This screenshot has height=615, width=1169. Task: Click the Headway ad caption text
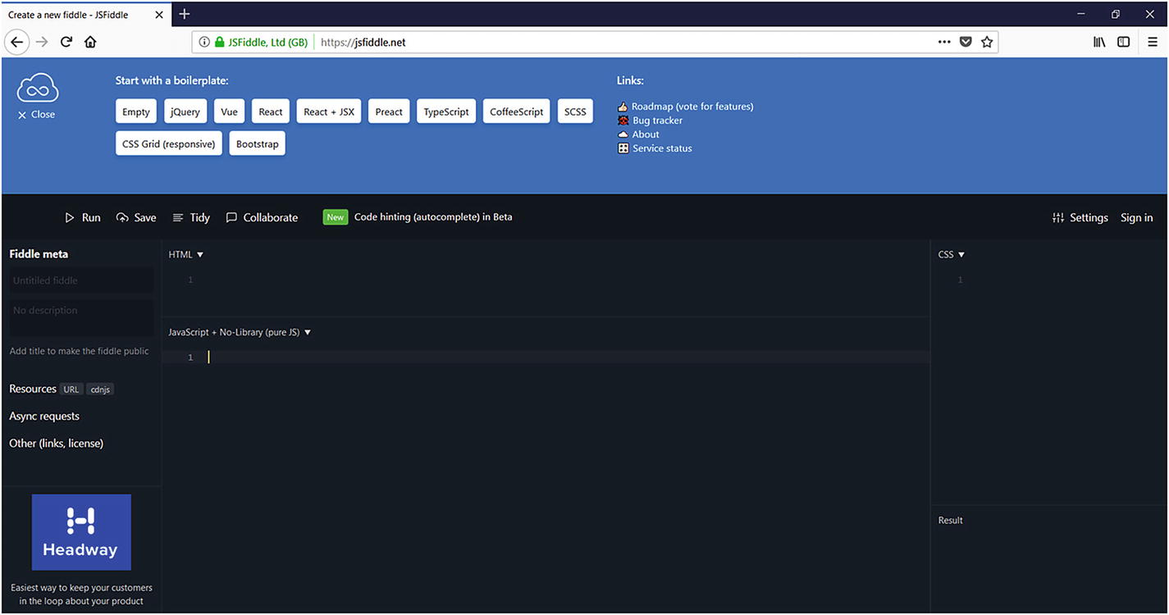[81, 594]
